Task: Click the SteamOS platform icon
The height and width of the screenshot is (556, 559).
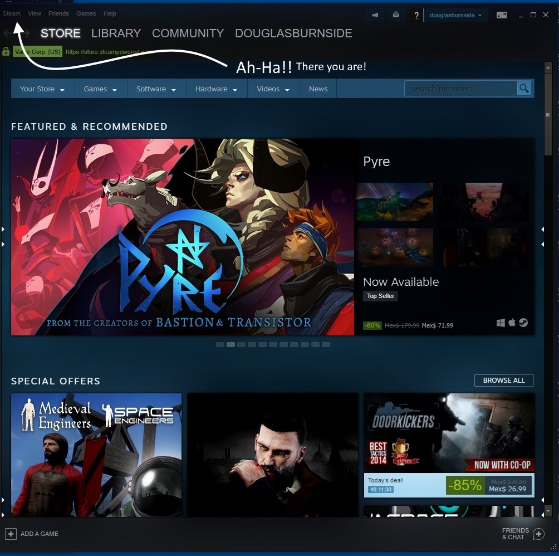Action: click(523, 323)
